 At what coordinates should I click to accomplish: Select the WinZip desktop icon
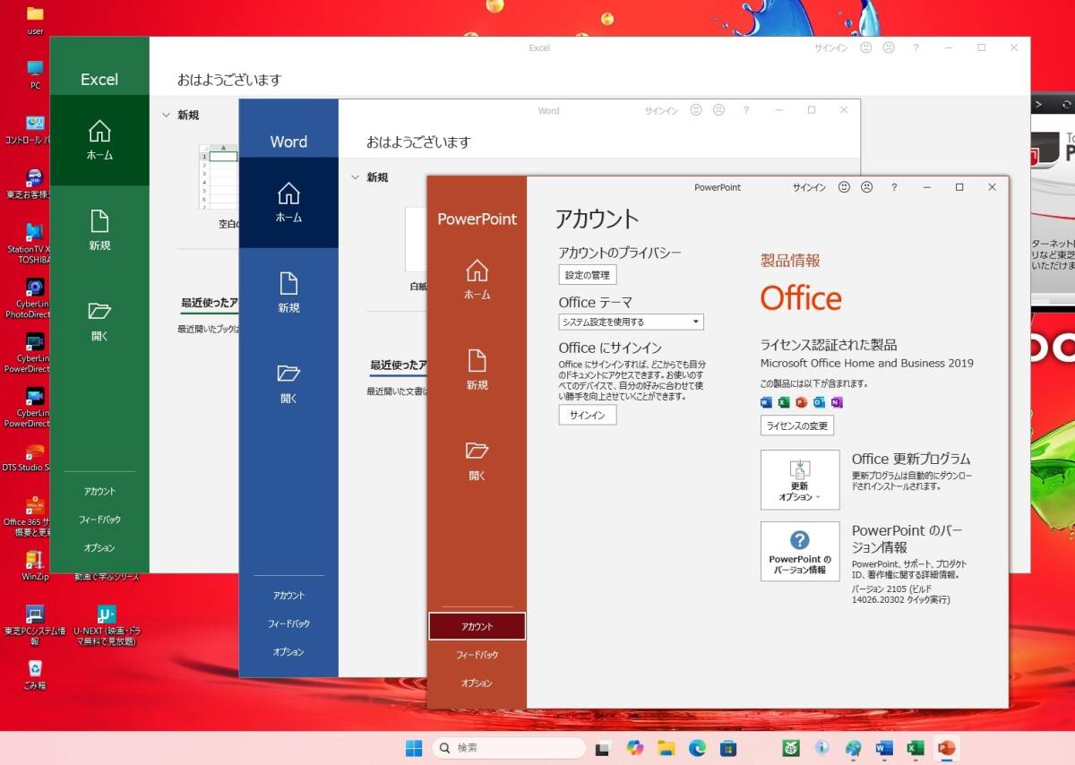[35, 566]
